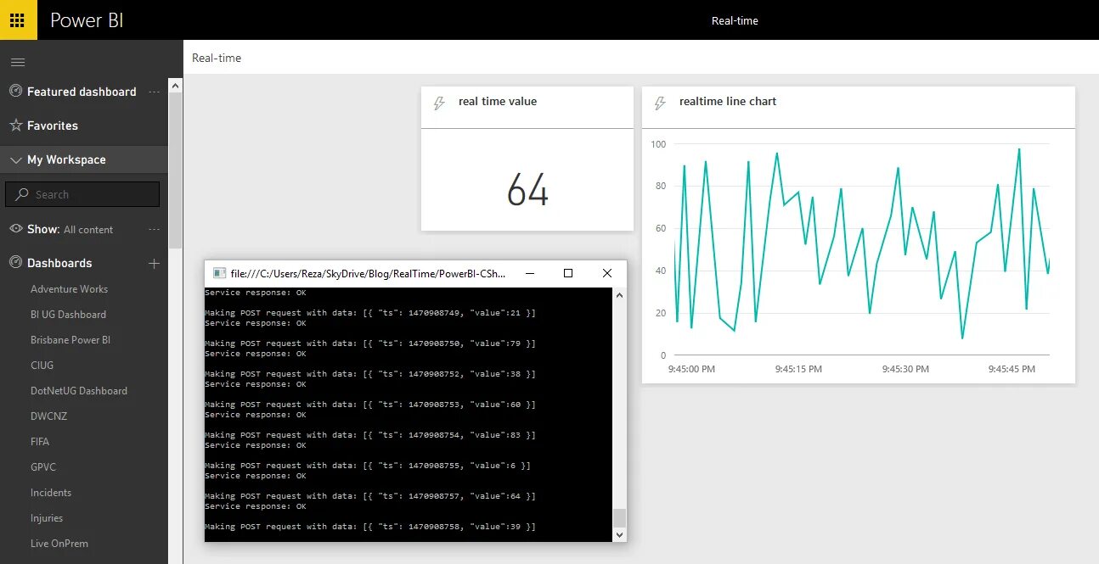
Task: Click the 9:45:30 PM axis label
Action: pyautogui.click(x=905, y=369)
